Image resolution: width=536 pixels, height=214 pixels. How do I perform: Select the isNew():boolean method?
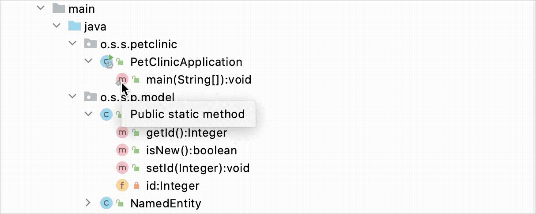click(x=191, y=150)
